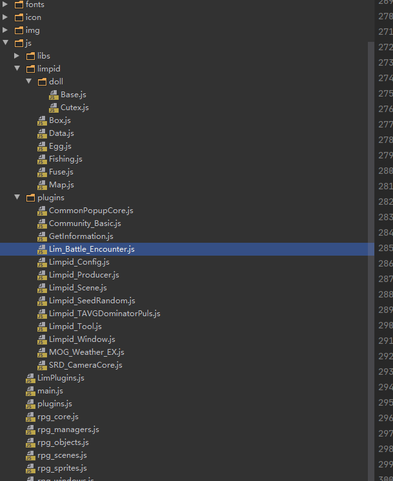This screenshot has height=481, width=393.
Task: Select the Limpid_Producer.js file
Action: 84,275
